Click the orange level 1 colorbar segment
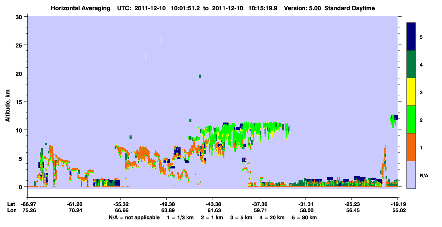 [411, 147]
